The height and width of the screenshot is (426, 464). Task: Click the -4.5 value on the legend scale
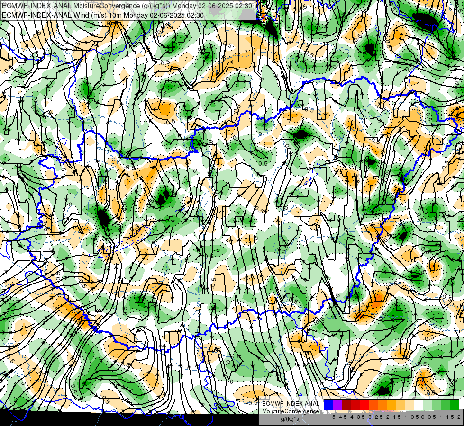coord(342,417)
